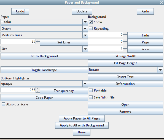Click the Undo button
This screenshot has width=164, height=140.
20,11
